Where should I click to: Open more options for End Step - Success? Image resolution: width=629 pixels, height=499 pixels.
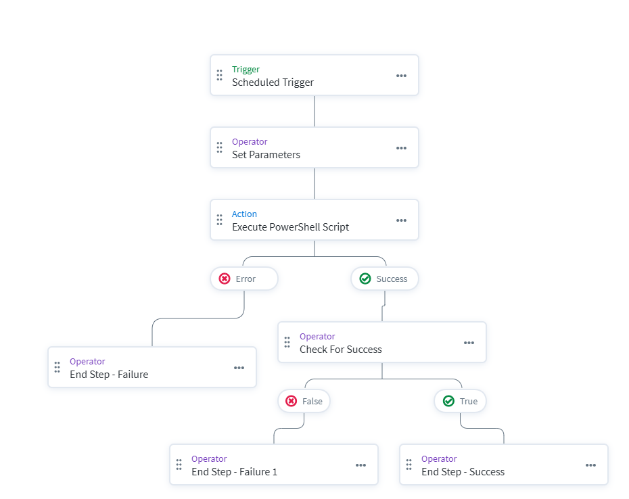[x=590, y=465]
